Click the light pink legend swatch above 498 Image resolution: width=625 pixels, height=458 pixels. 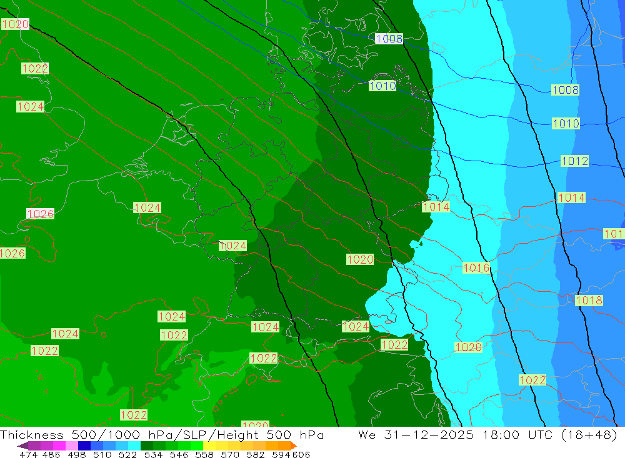[72, 446]
